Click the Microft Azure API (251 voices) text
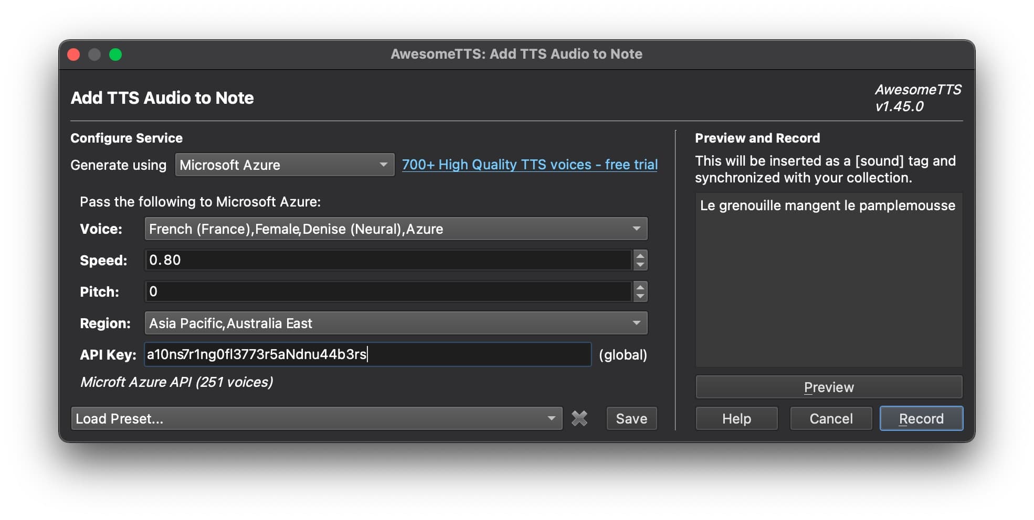1034x520 pixels. coord(176,382)
